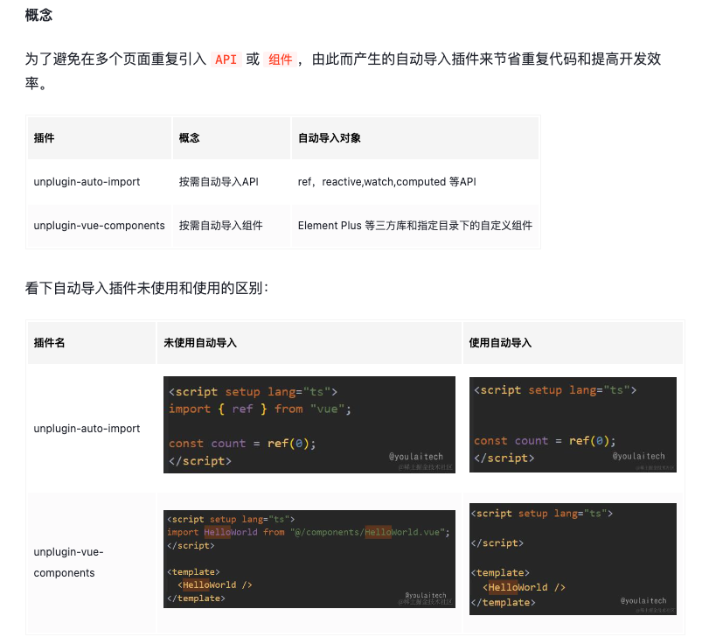Select unplugin-vue-components cell in second table

pyautogui.click(x=91, y=563)
